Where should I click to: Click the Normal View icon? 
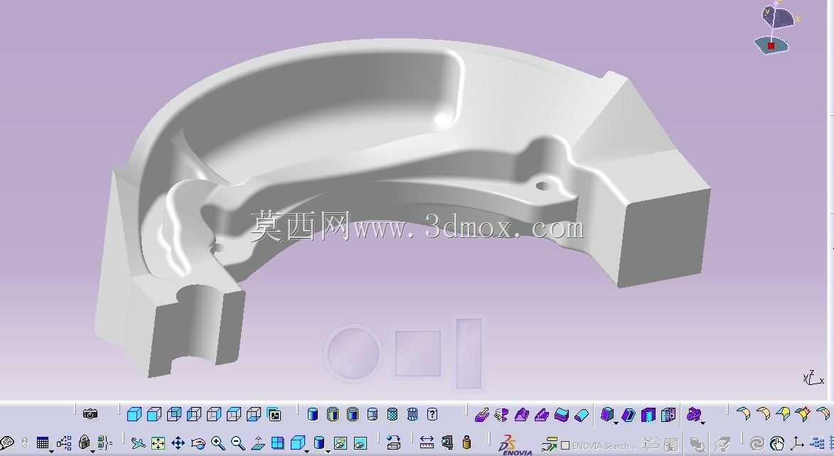(257, 443)
